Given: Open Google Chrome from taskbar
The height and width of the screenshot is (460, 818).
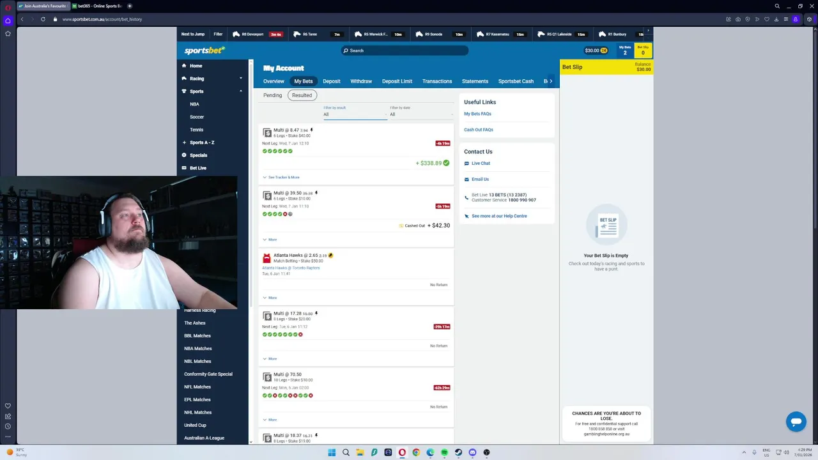Looking at the screenshot, I should [416, 452].
